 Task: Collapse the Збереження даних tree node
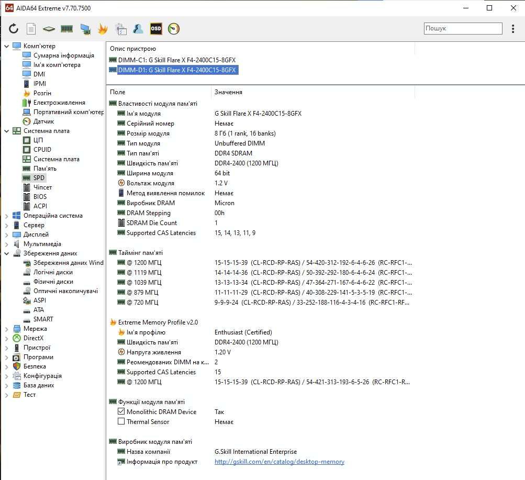pyautogui.click(x=6, y=253)
